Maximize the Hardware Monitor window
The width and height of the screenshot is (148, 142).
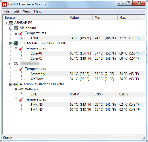coord(129,3)
